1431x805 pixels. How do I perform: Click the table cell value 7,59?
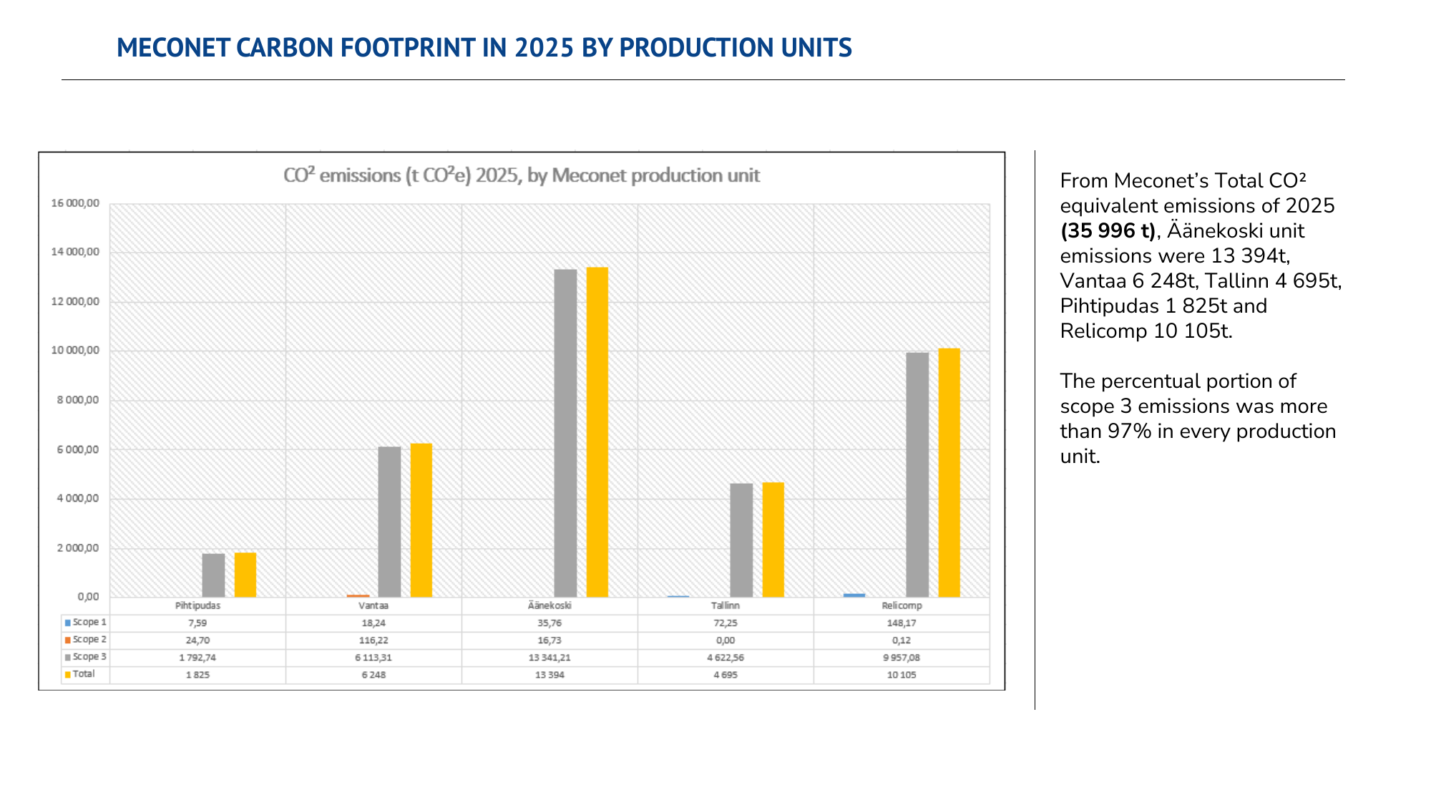coord(197,623)
